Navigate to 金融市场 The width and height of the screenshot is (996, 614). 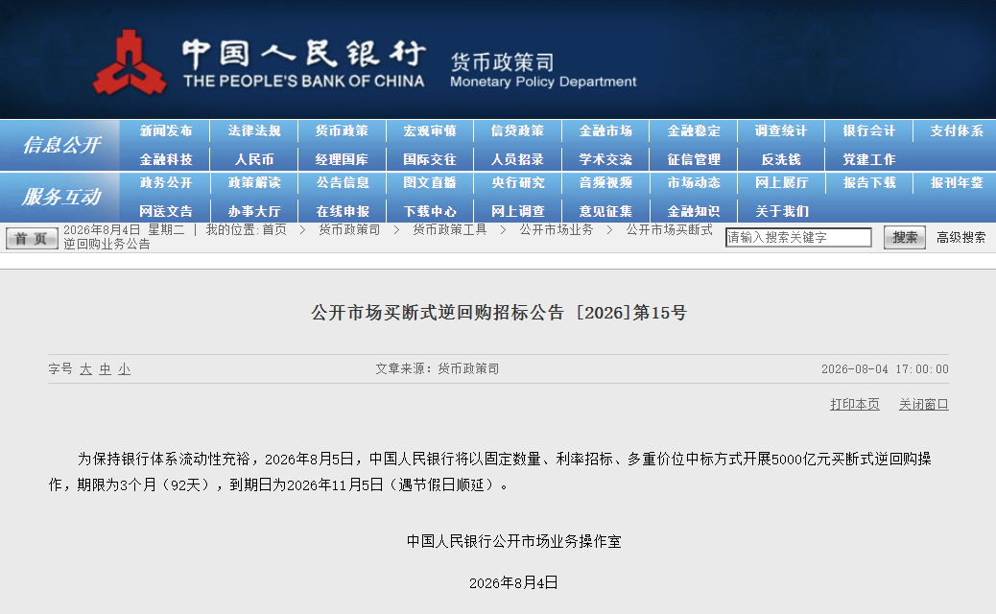(605, 130)
